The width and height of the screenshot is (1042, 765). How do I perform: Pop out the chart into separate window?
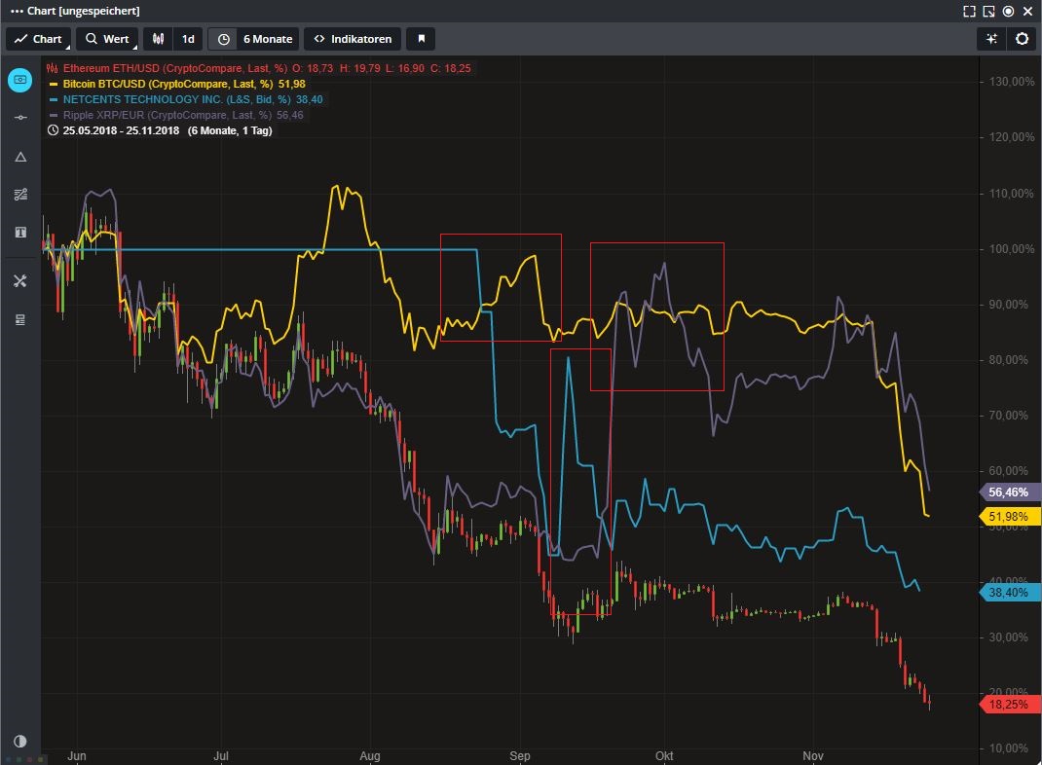pyautogui.click(x=988, y=11)
